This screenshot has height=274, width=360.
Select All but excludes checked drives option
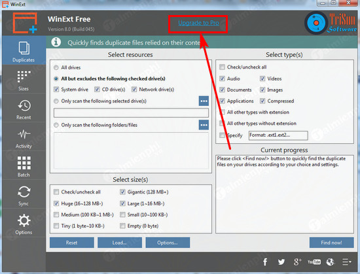click(x=56, y=78)
